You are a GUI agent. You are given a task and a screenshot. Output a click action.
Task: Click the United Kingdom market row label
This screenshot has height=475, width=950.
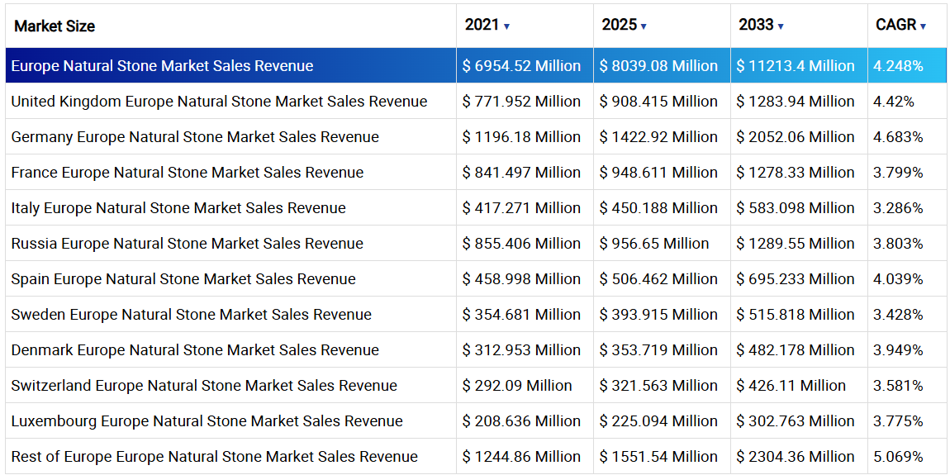(219, 102)
